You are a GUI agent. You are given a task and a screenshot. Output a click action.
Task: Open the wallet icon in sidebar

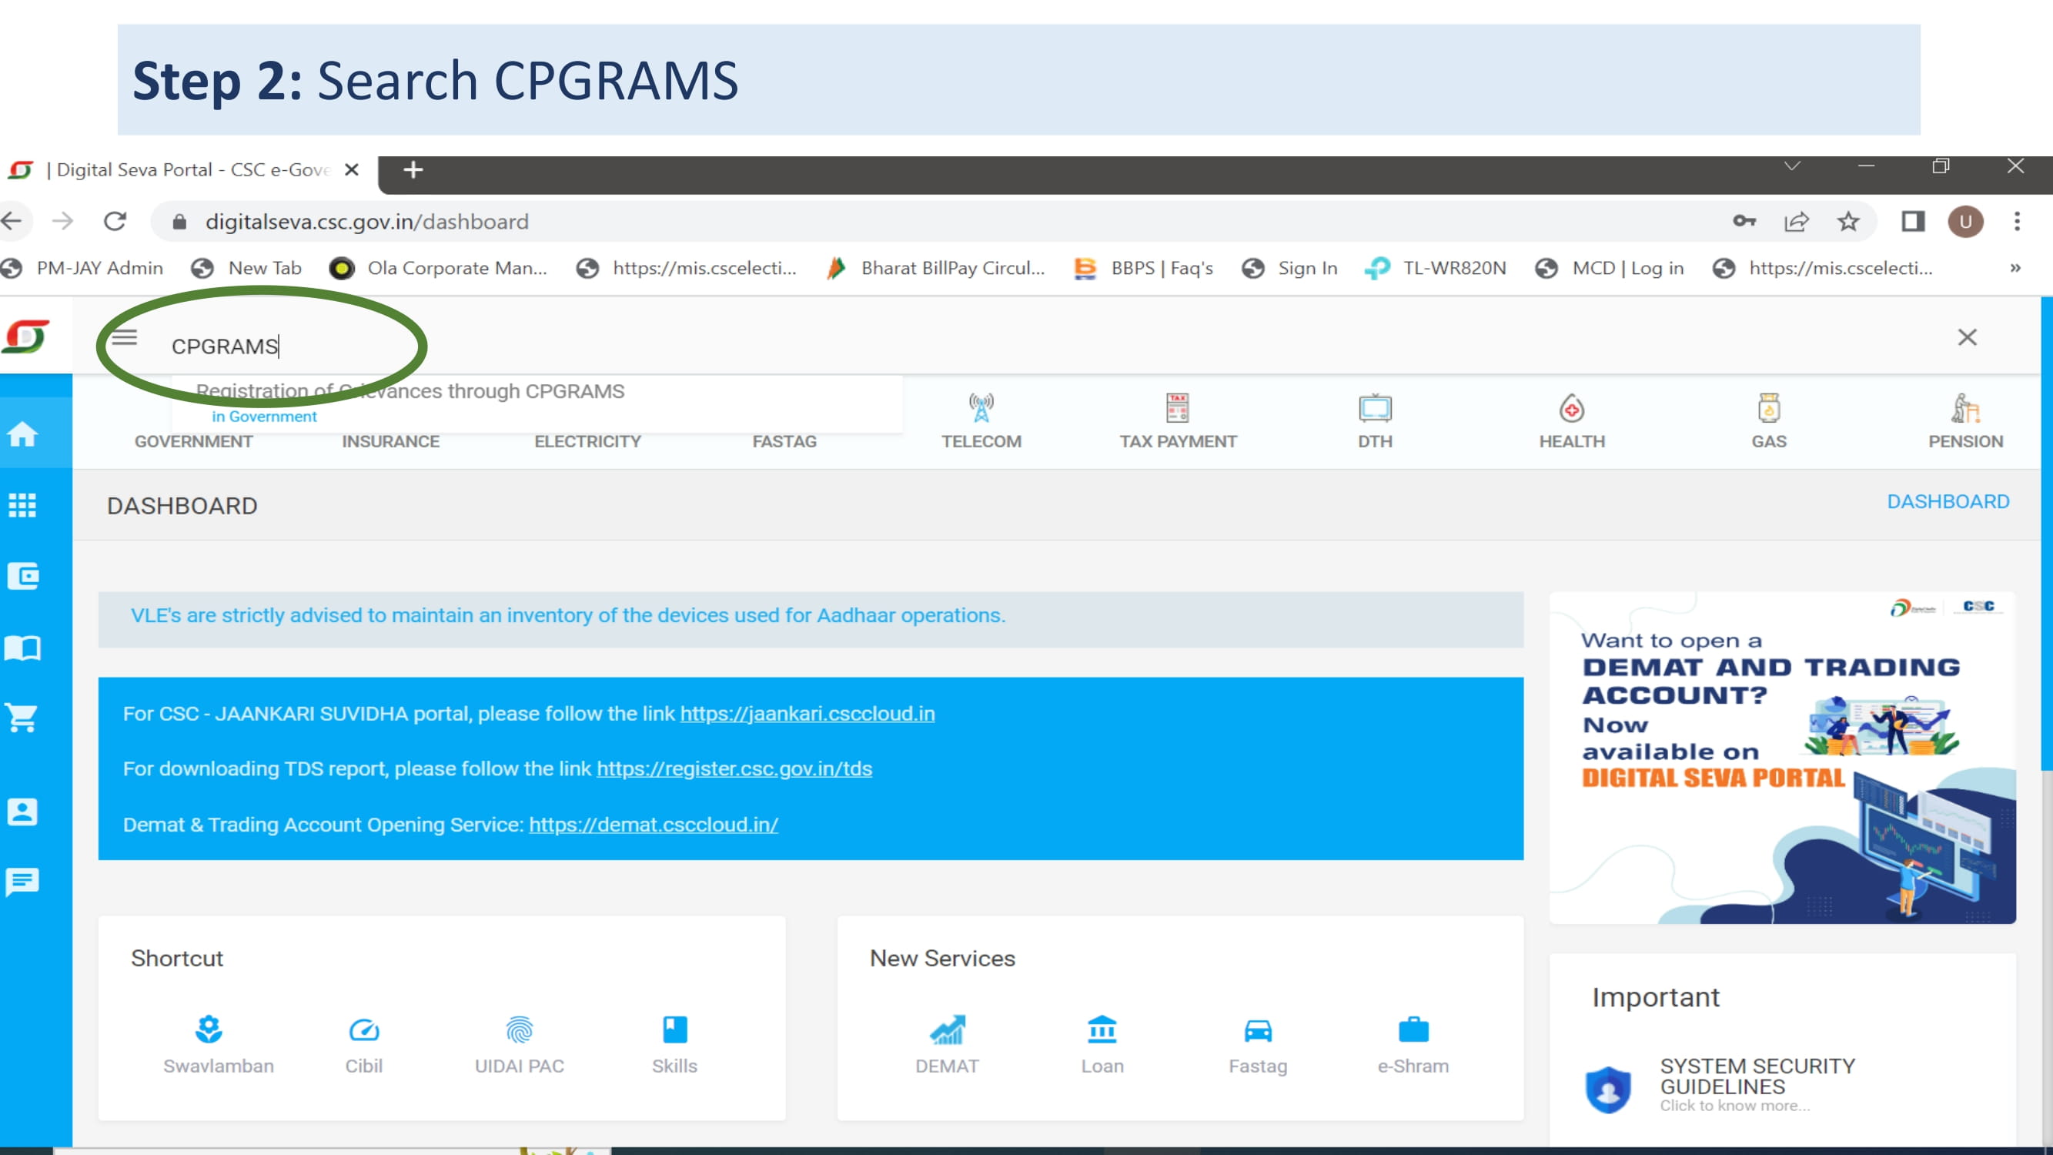coord(22,575)
